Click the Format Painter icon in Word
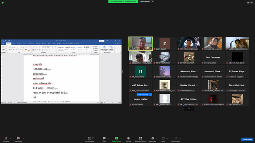The width and height of the screenshot is (255, 143). 6,50
